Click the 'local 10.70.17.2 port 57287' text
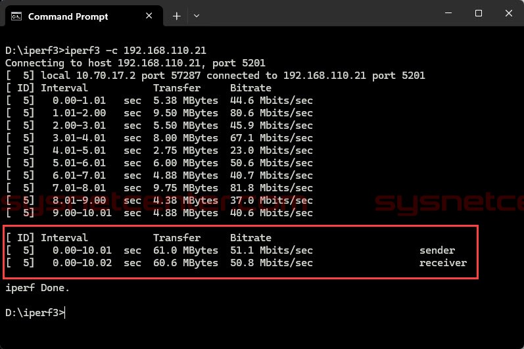 coord(120,76)
